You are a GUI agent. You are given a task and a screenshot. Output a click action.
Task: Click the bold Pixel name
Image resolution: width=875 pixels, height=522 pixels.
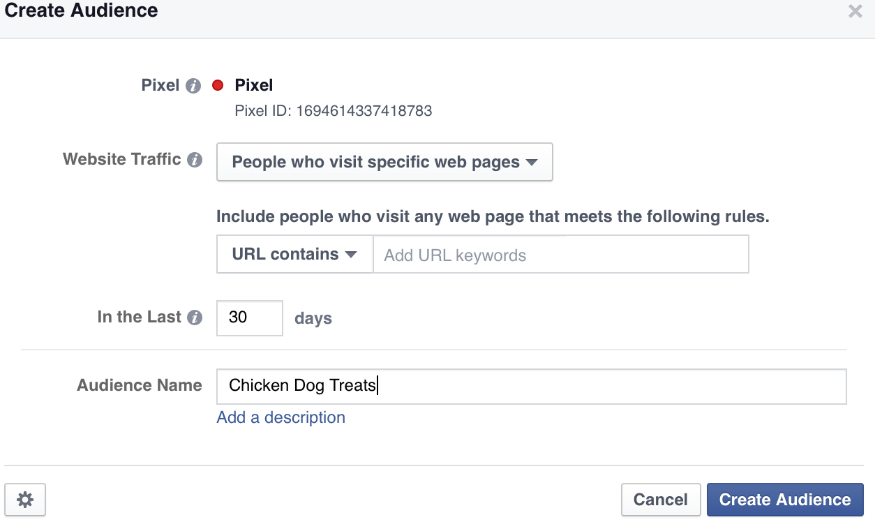click(x=254, y=85)
